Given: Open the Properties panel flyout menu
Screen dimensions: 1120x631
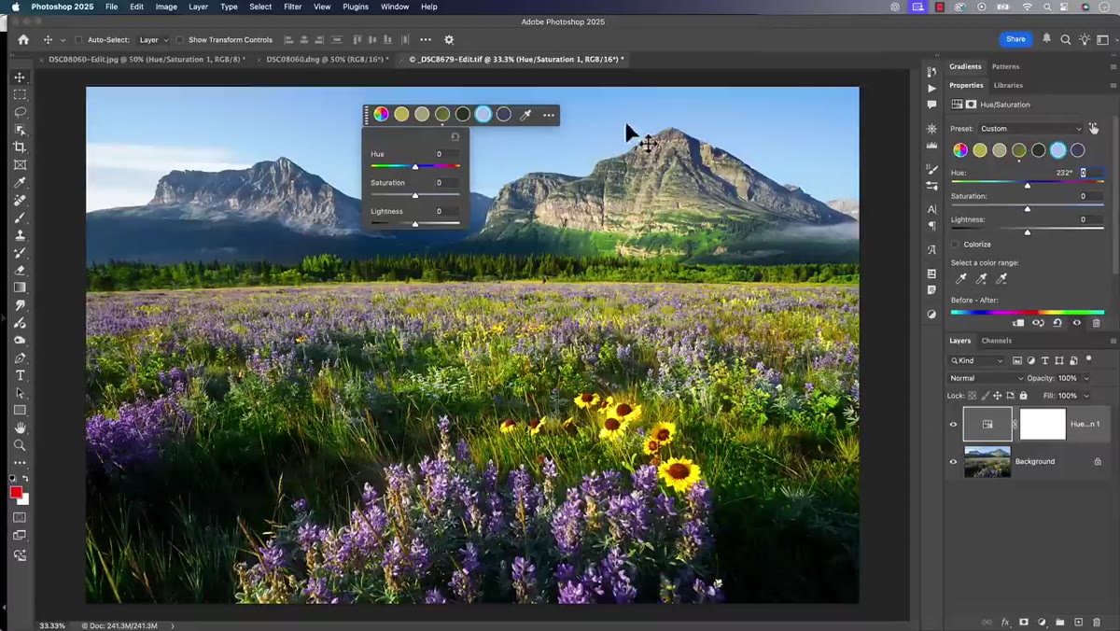Looking at the screenshot, I should coord(1113,85).
